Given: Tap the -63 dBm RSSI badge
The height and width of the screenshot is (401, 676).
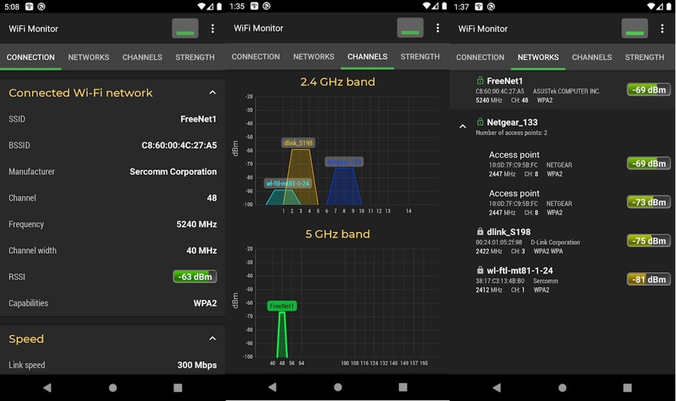Looking at the screenshot, I should [195, 276].
